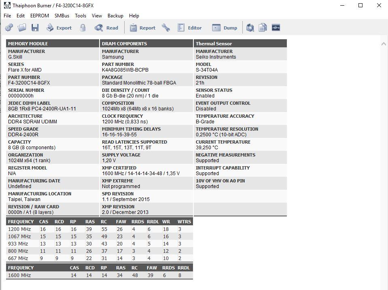Click the scroll up arrow on scrollbar
388x290 pixels.
[384, 44]
